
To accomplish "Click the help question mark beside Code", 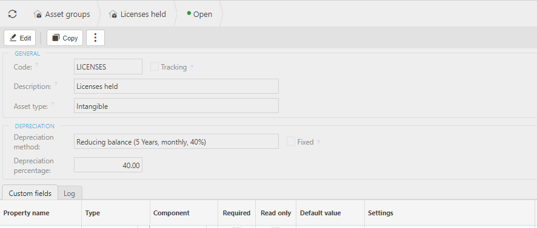I will (36, 64).
